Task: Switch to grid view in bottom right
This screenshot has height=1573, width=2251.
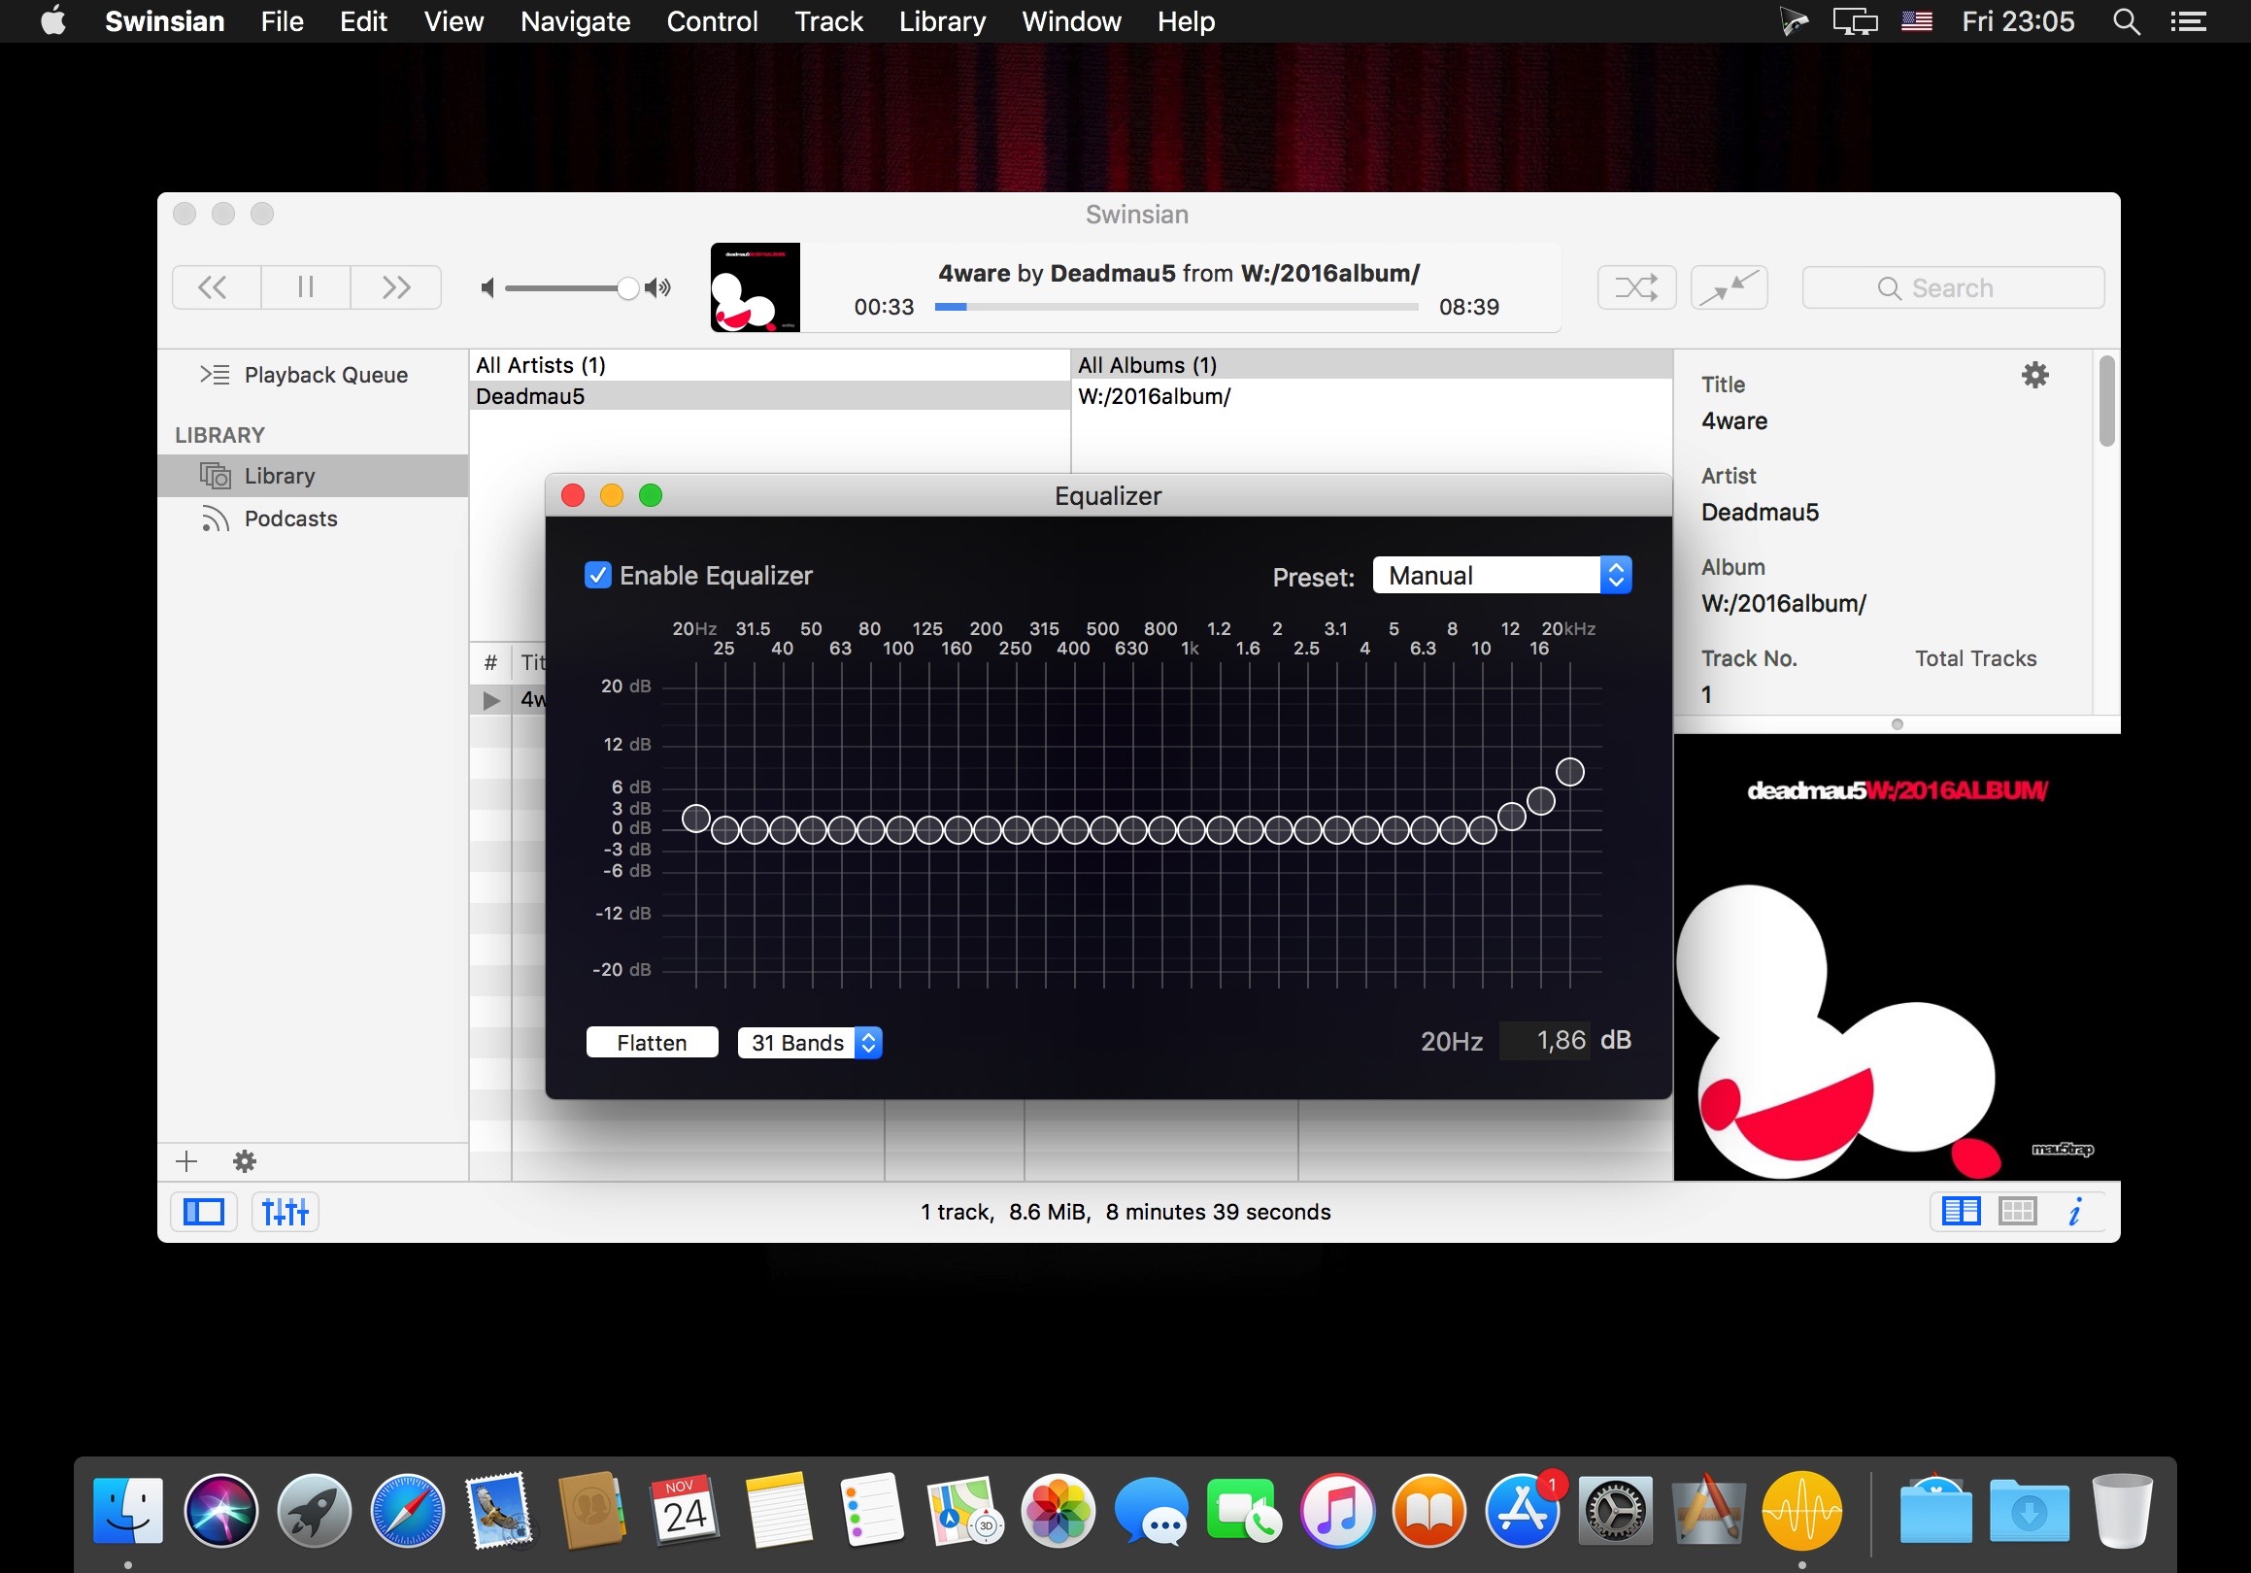Action: click(2017, 1212)
